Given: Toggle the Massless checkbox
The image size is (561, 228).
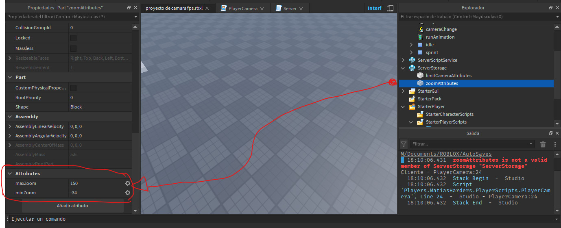Looking at the screenshot, I should [73, 48].
